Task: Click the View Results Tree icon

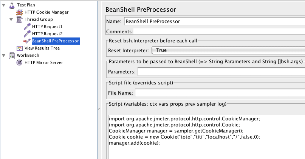Action: click(19, 48)
